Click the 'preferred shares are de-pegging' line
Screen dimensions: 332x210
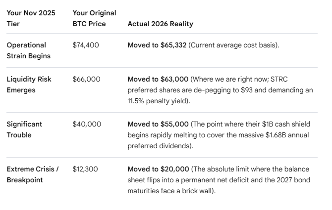pos(220,90)
